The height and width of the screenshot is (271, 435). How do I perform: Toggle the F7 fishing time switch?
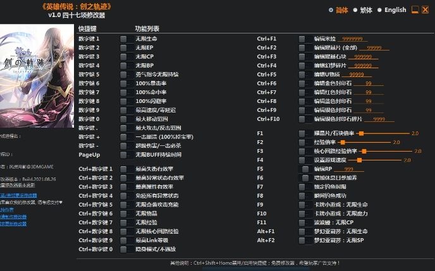click(x=305, y=187)
